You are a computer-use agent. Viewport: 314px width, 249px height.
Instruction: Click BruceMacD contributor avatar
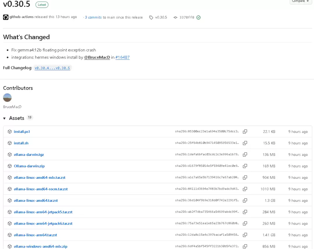click(x=7, y=98)
